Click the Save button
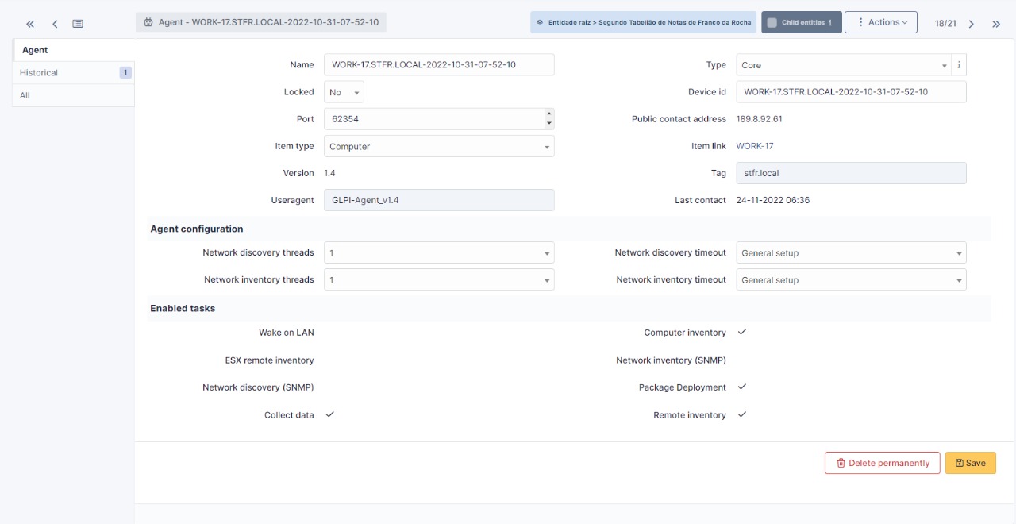Viewport: 1016px width, 524px height. point(970,463)
